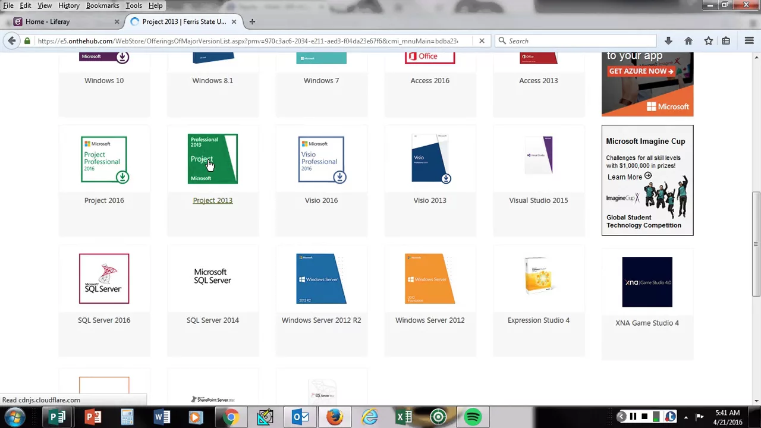The height and width of the screenshot is (428, 761).
Task: Click the Project 2013 text link
Action: click(x=212, y=200)
